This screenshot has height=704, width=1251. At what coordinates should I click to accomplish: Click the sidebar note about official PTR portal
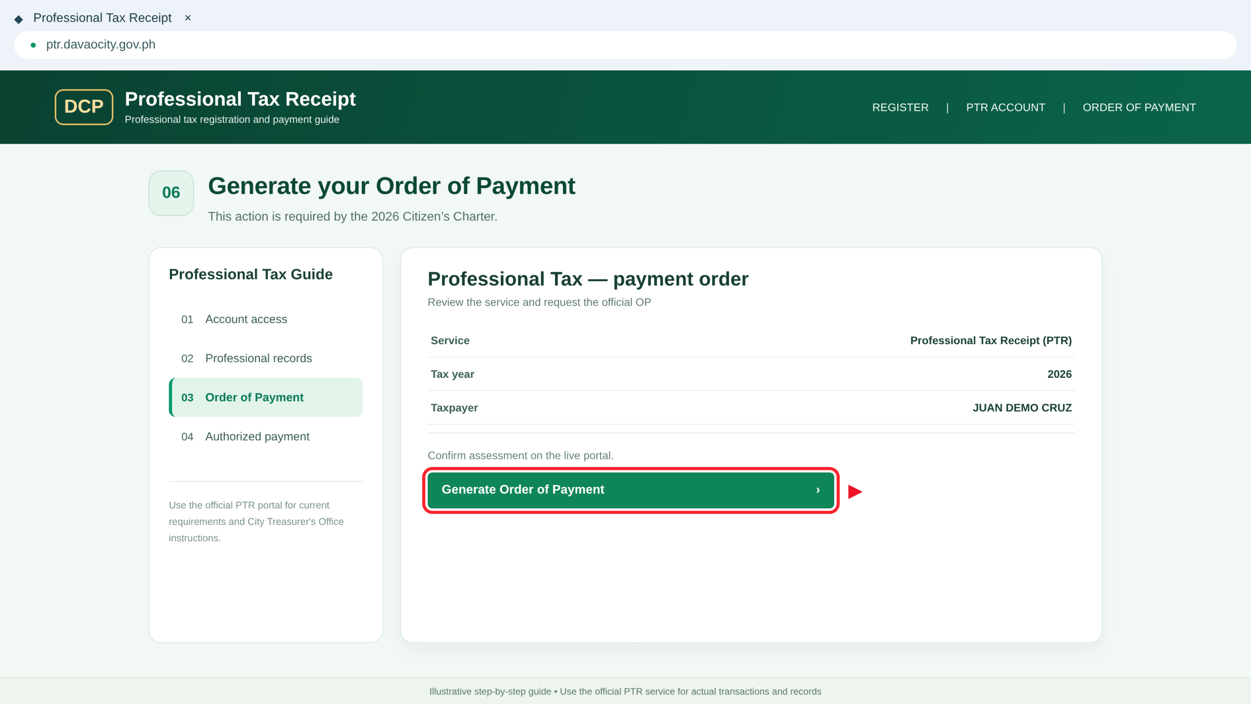click(x=256, y=522)
